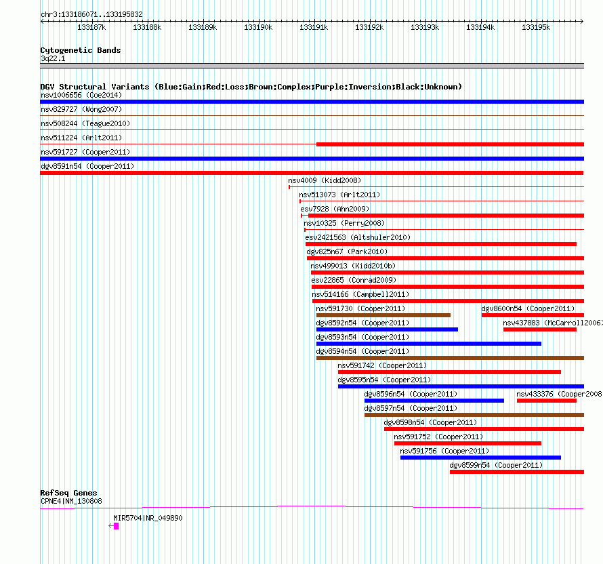This screenshot has height=564, width=603.
Task: Click the nsv591752 (Cooper2011) label
Action: [x=438, y=437]
